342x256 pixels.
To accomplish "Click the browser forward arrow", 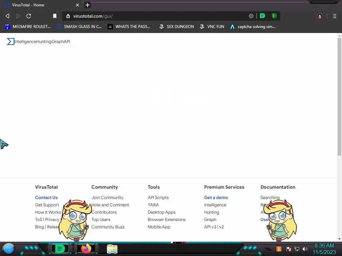I will point(18,16).
